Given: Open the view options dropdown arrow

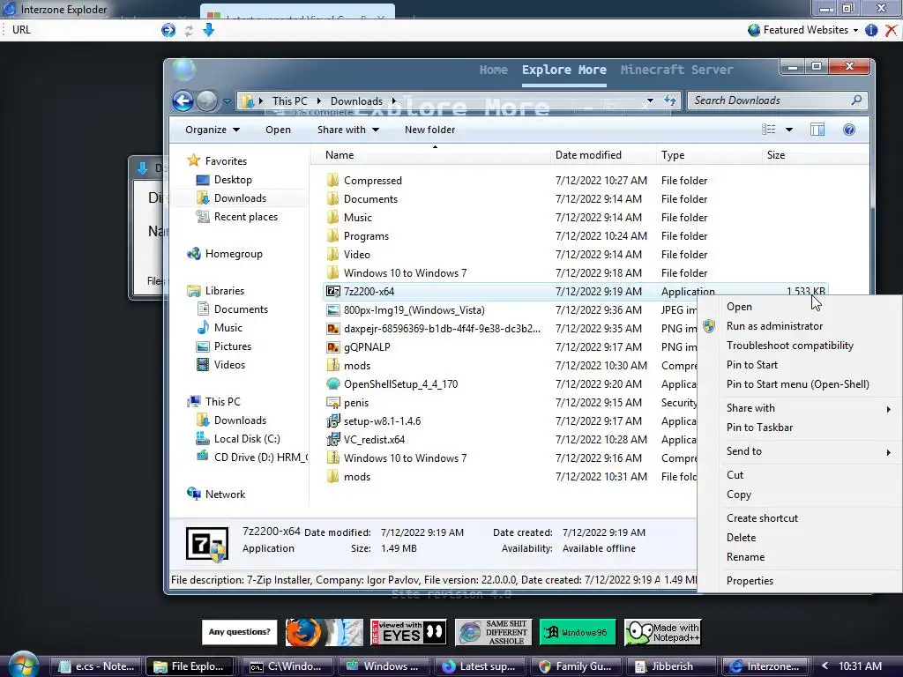Looking at the screenshot, I should [789, 130].
